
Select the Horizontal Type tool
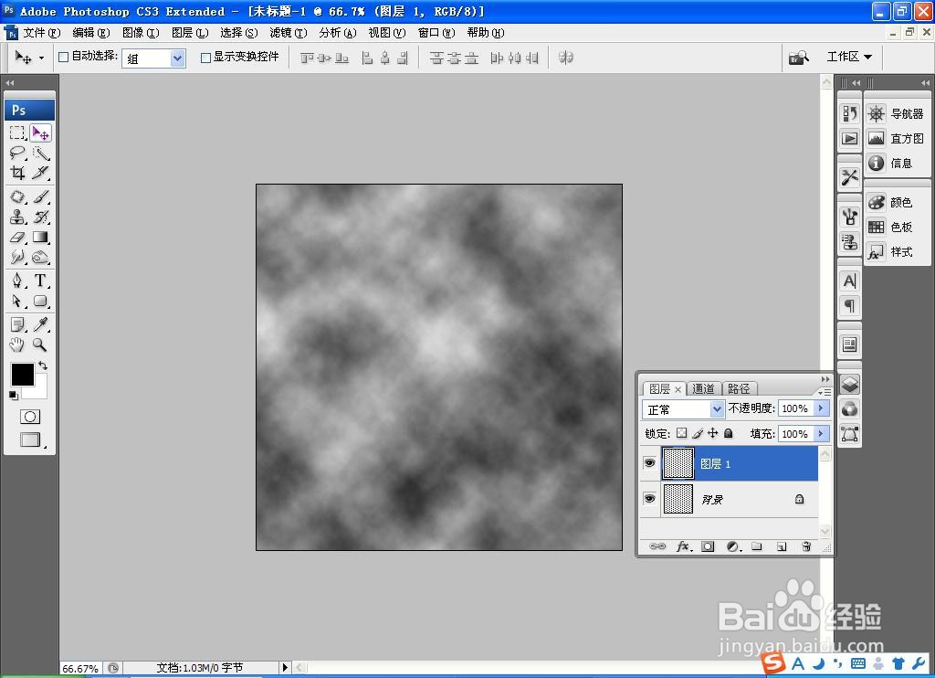[40, 281]
